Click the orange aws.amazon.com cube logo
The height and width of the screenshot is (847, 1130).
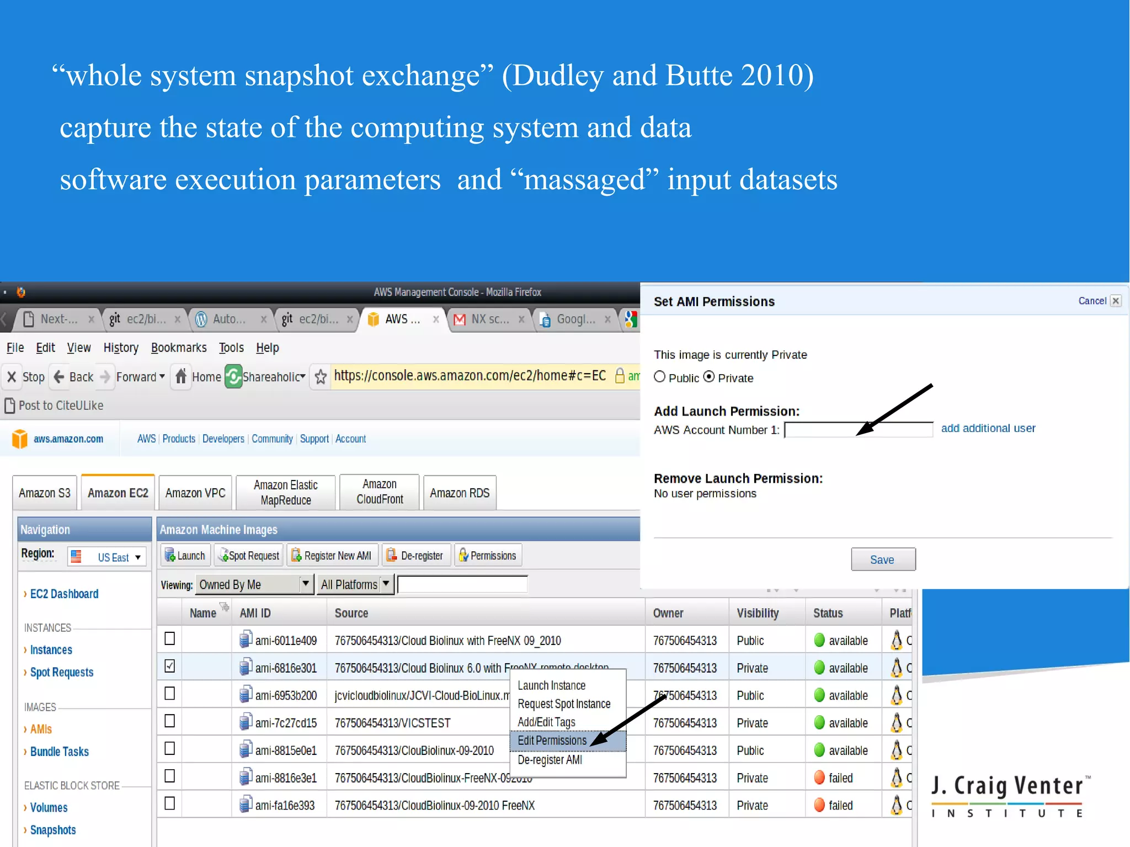click(20, 439)
